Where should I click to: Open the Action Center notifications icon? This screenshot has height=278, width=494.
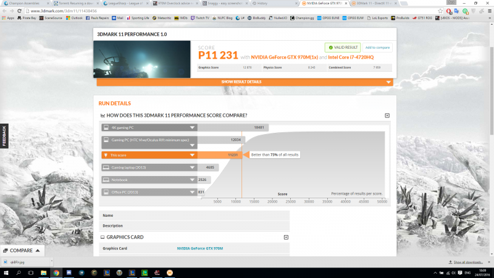(x=460, y=273)
